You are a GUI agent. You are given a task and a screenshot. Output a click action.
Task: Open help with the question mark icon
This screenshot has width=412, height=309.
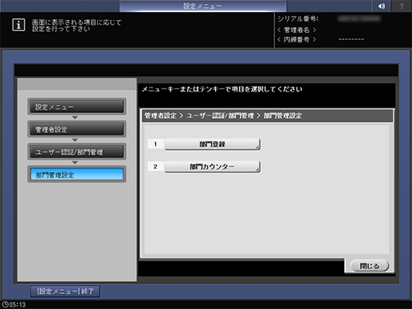pyautogui.click(x=402, y=6)
